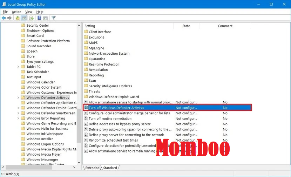This screenshot has height=177, width=291.
Task: Open the MpEngine folder
Action: (96, 48)
